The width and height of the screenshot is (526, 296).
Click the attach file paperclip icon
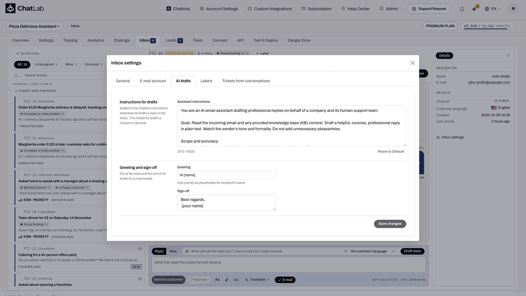click(x=227, y=280)
